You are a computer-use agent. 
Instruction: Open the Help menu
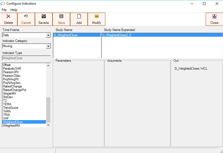14,10
